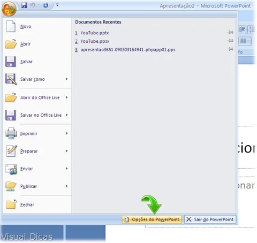Open recent document YouTube.pptx
257x243 pixels.
tap(95, 33)
